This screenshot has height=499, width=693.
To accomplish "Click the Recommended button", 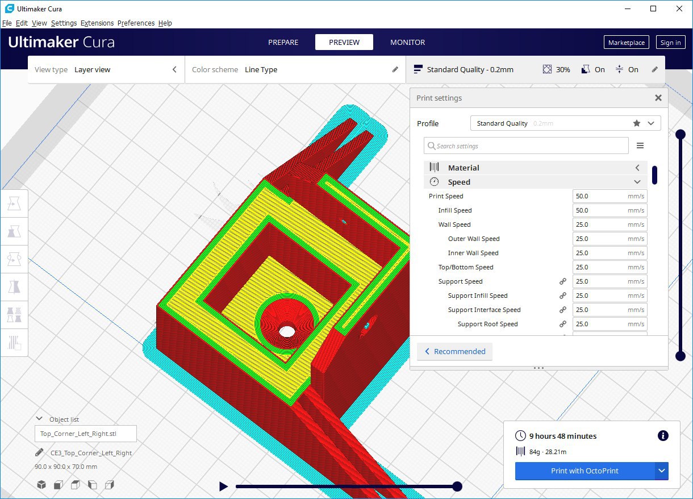I will pos(454,351).
